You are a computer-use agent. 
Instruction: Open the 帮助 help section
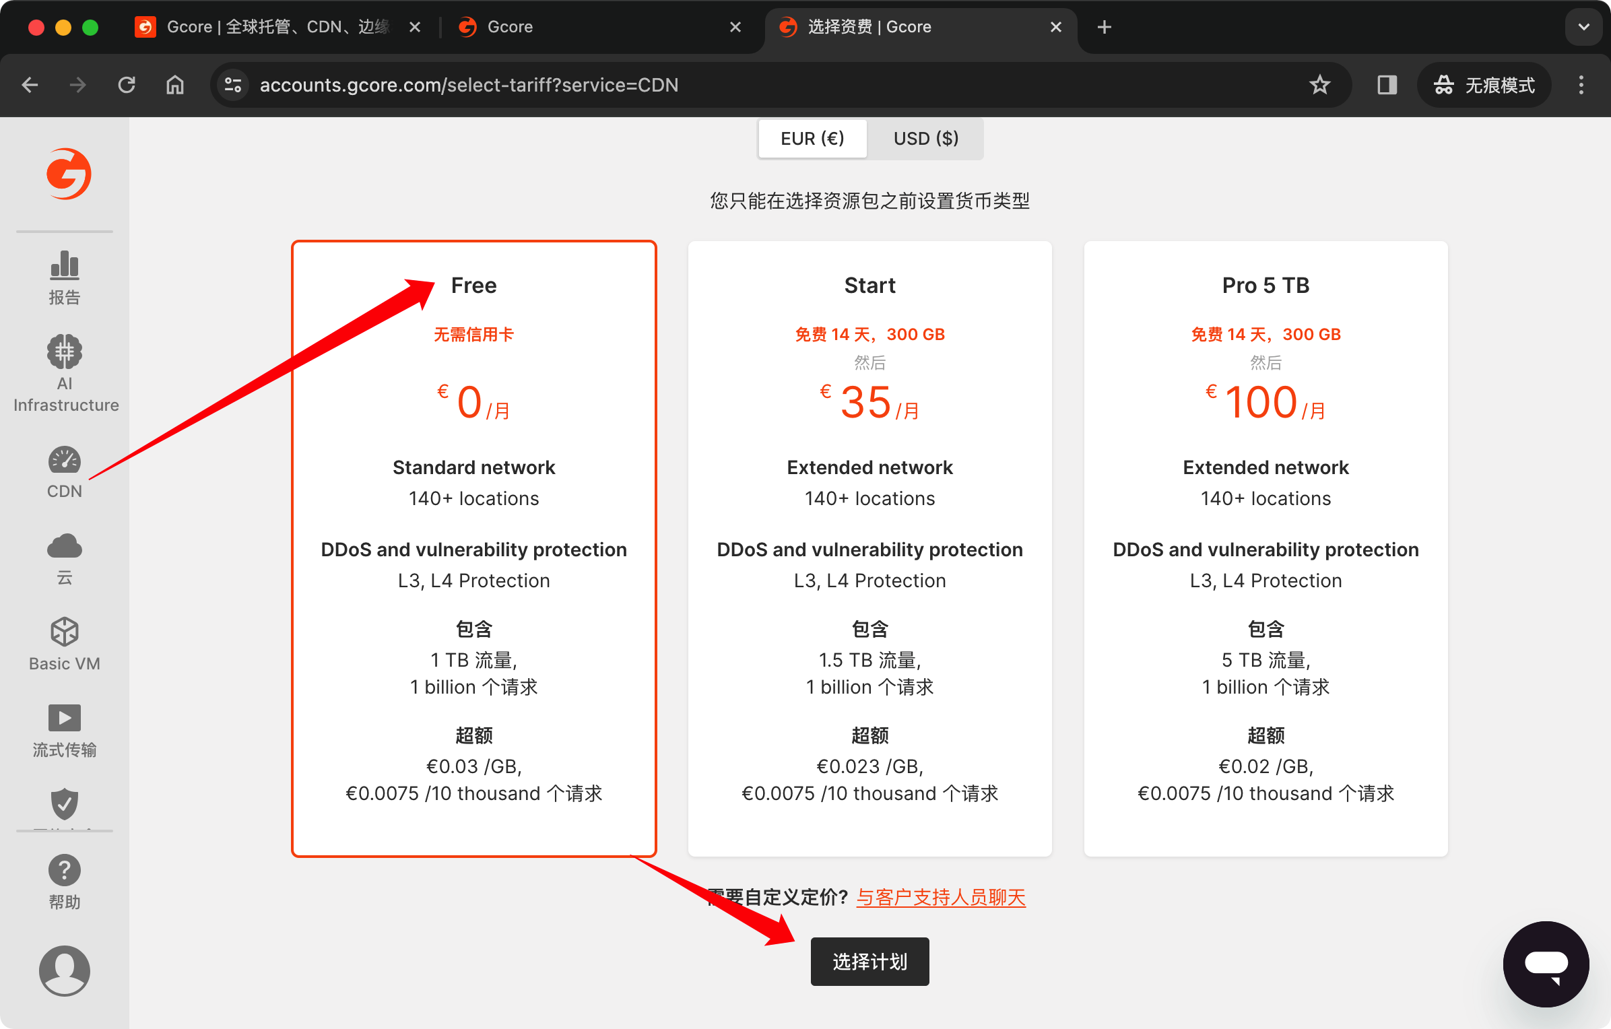coord(65,882)
